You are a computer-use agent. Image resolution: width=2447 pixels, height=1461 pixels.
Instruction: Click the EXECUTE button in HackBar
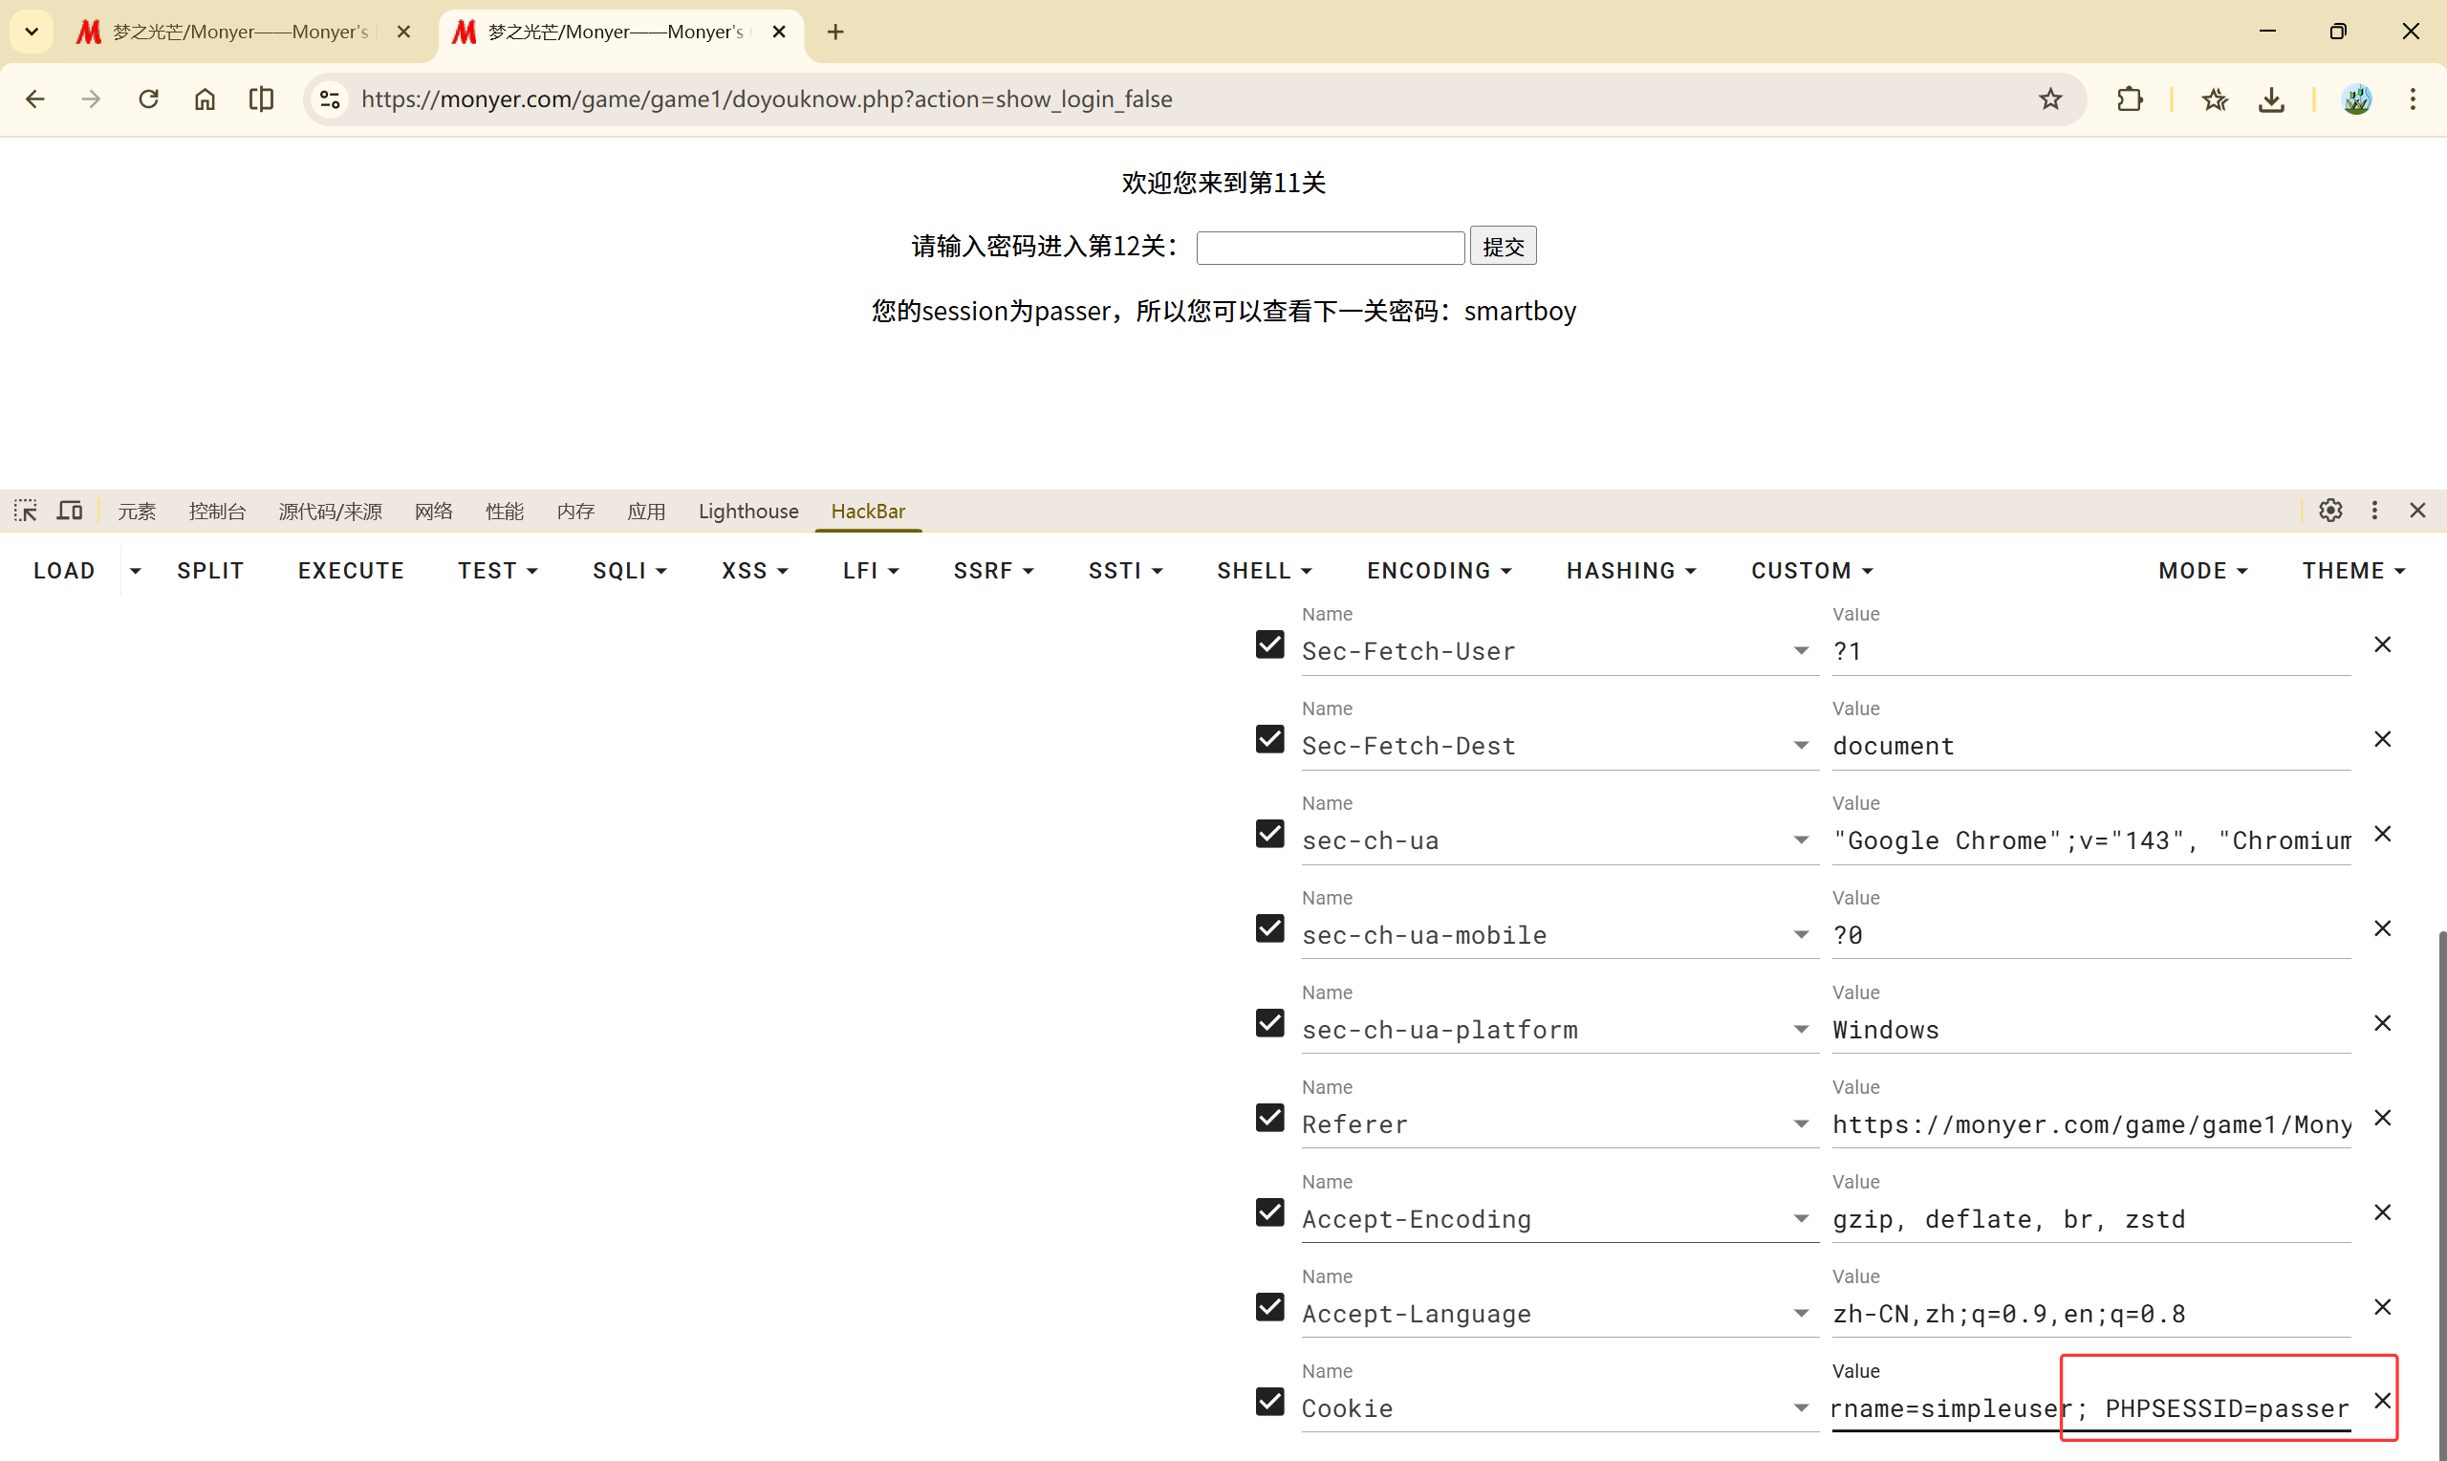351,571
